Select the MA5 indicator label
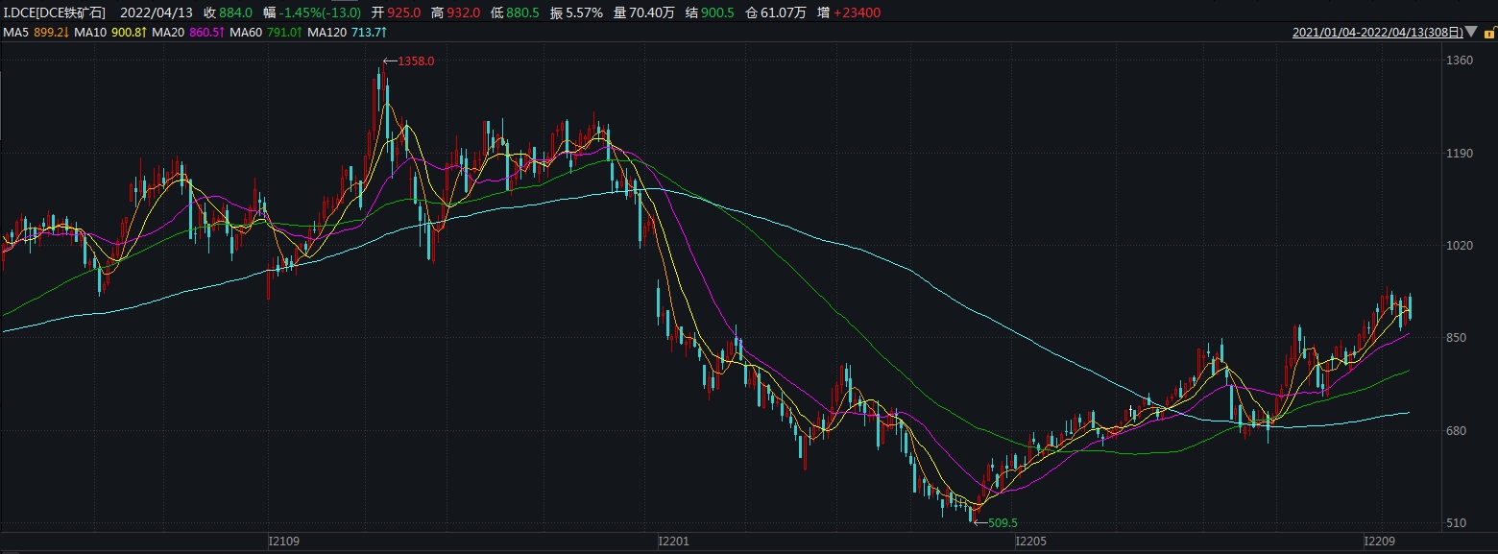Image resolution: width=1498 pixels, height=554 pixels. tap(15, 33)
